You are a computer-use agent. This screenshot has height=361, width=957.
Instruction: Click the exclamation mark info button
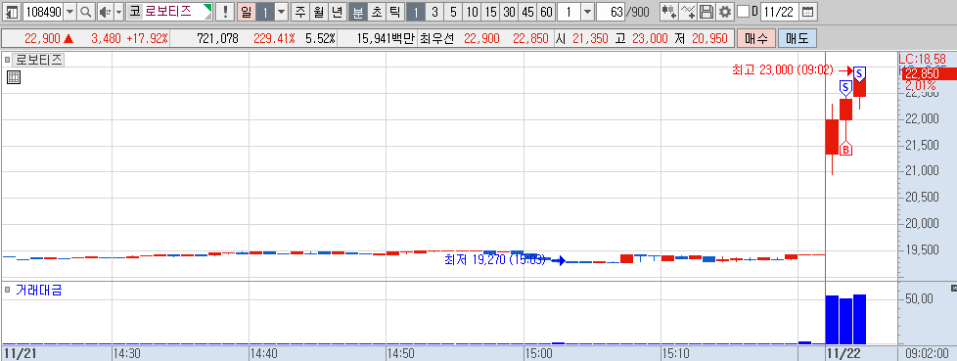click(226, 12)
